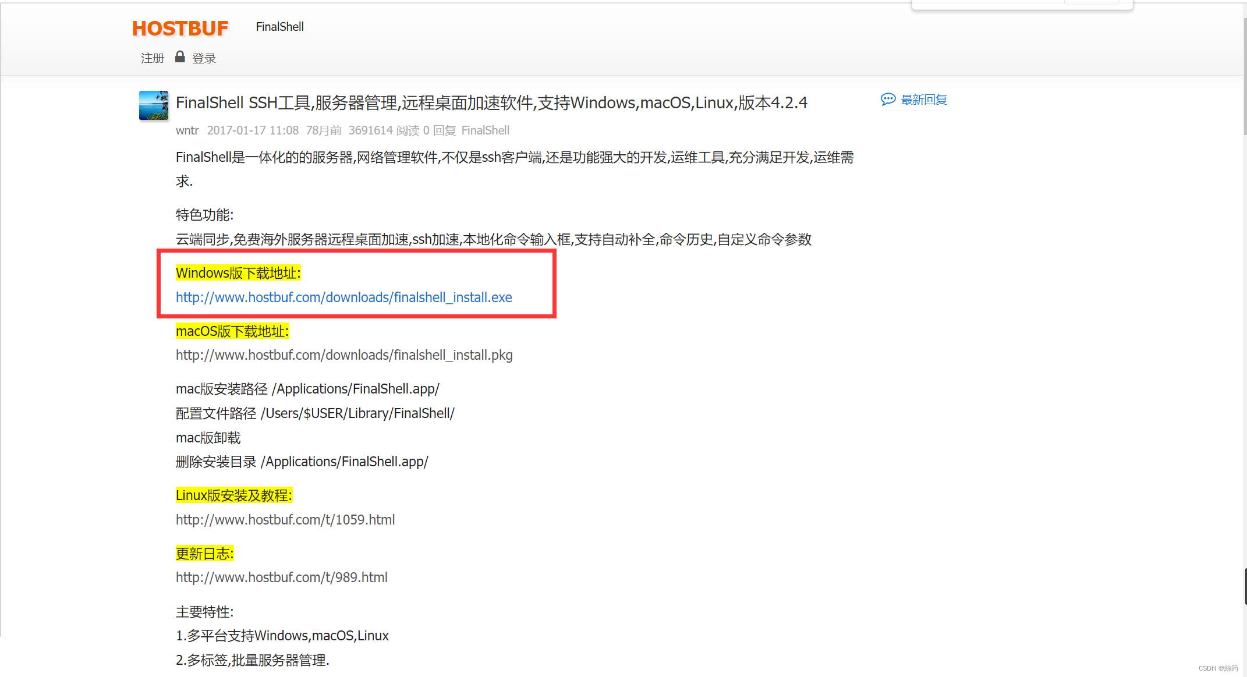Open Linux tutorial link t/1059.html
This screenshot has height=677, width=1247.
point(285,520)
